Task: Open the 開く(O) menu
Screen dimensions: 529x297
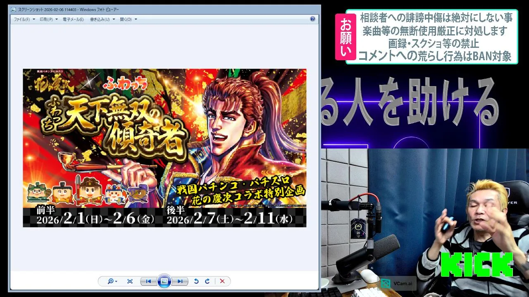Action: tap(128, 19)
